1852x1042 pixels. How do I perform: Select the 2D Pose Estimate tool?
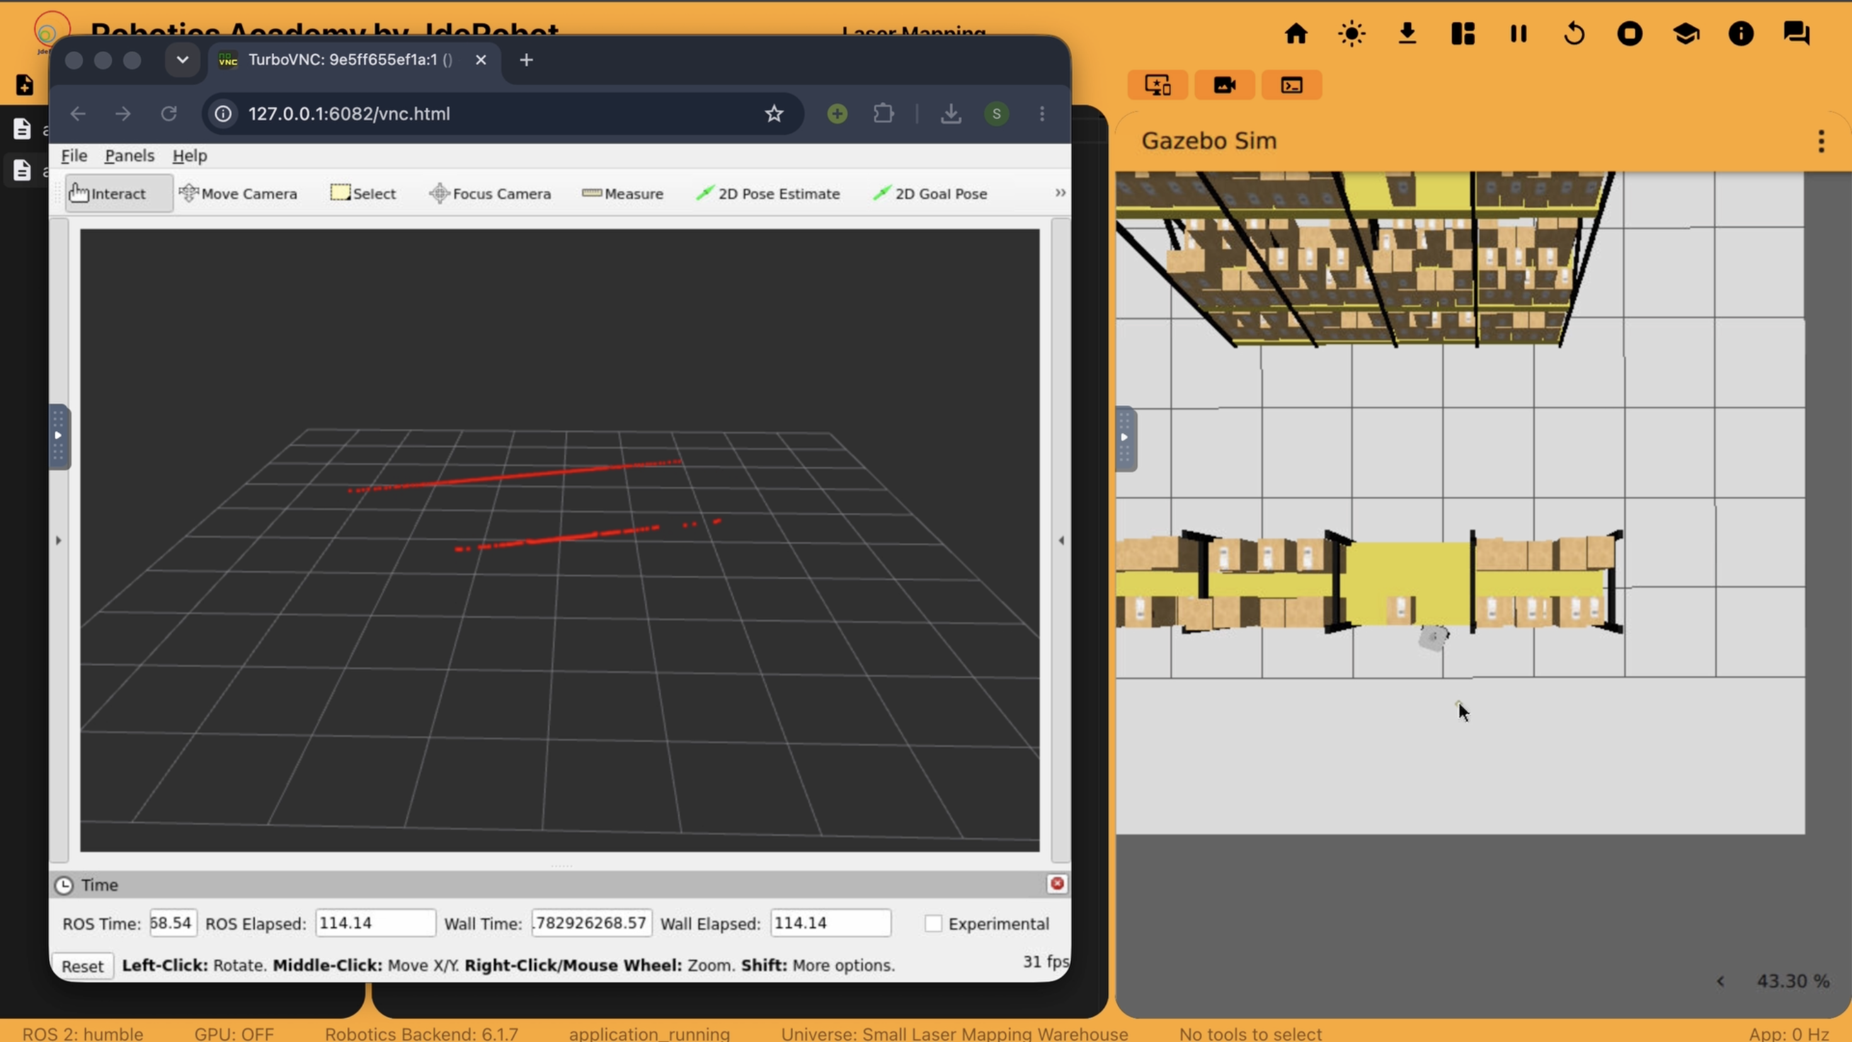(x=768, y=193)
